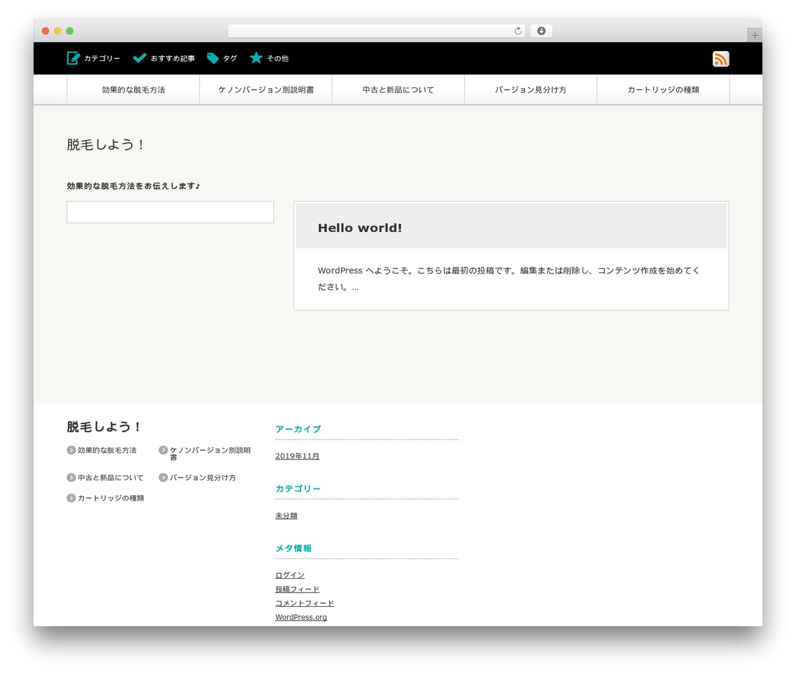Image resolution: width=796 pixels, height=674 pixels.
Task: Click the tagline 効果的な脱毛方法をお伝えします♪
Action: (133, 186)
